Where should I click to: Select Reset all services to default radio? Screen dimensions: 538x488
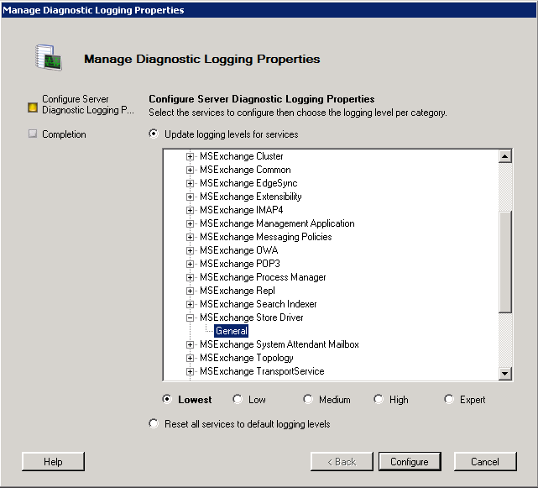pos(154,423)
